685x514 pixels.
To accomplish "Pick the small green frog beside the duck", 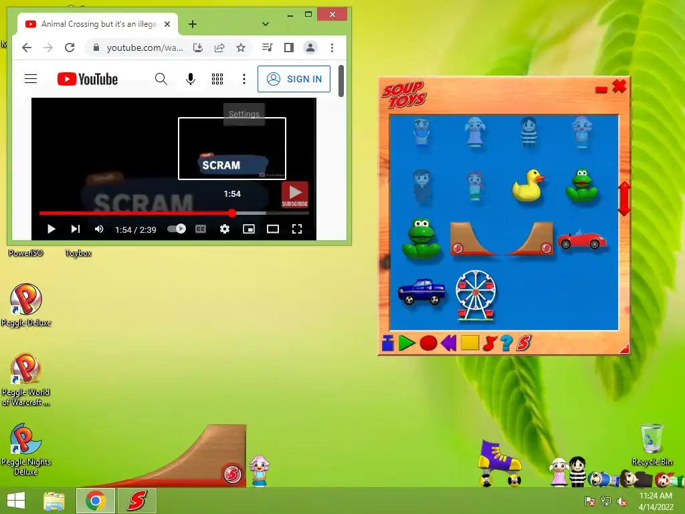I will pyautogui.click(x=581, y=186).
